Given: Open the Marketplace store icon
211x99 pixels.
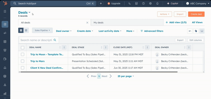Looking at the screenshot, I should (x=136, y=3).
